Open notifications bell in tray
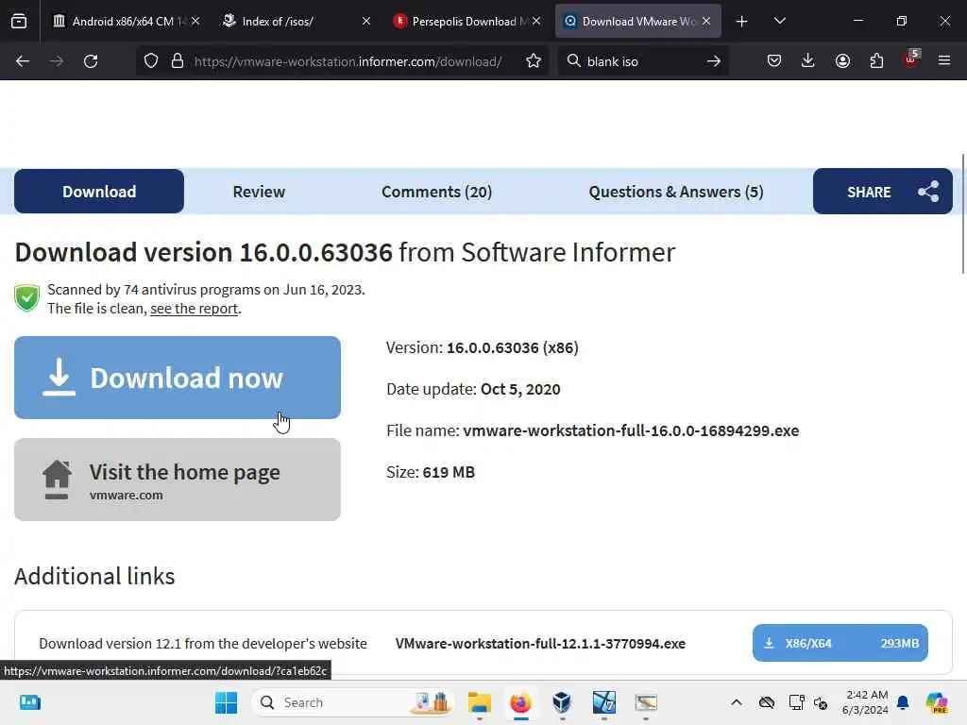Viewport: 967px width, 725px height. click(x=903, y=702)
